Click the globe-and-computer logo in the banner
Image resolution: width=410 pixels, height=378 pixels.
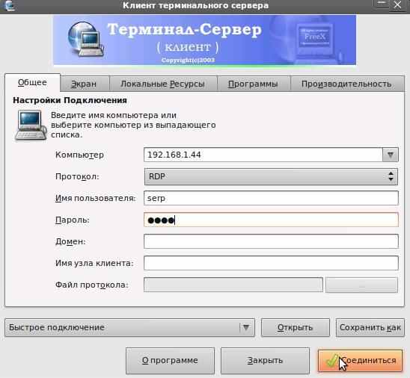86,39
